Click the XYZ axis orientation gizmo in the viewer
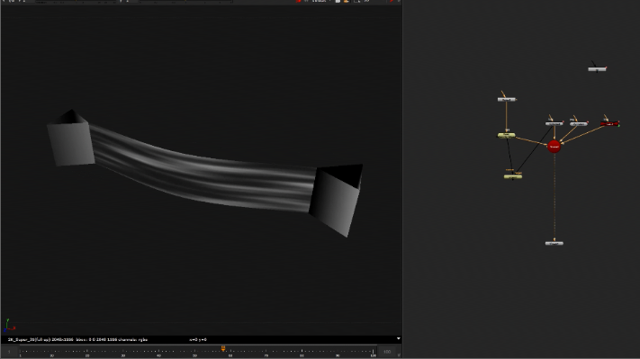 [9, 325]
